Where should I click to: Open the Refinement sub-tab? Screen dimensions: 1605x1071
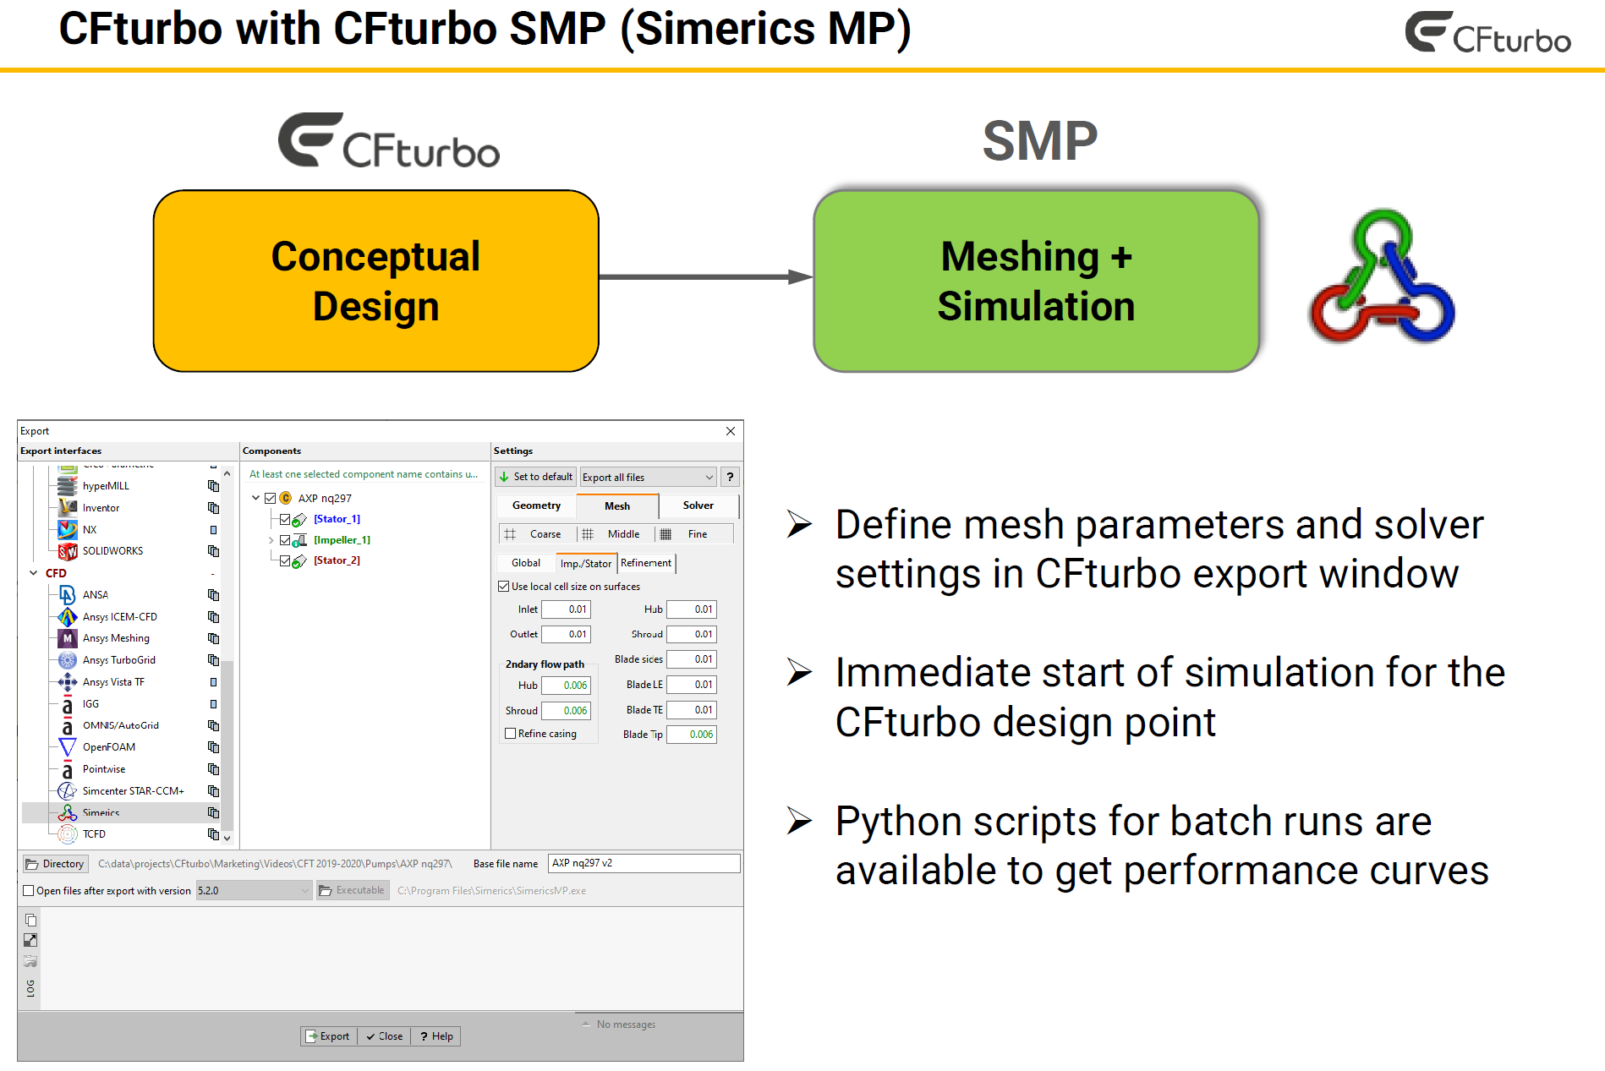tap(646, 563)
